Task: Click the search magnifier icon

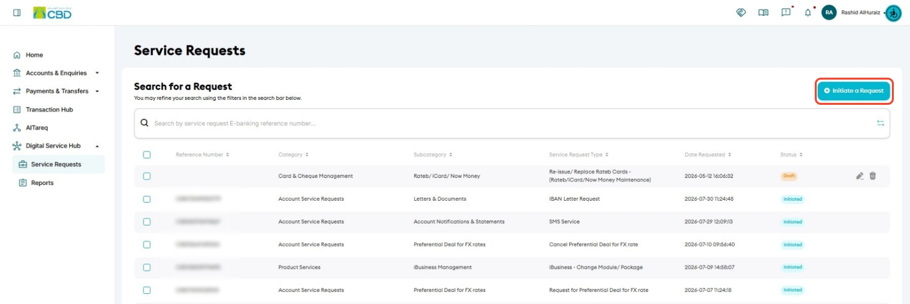Action: (x=144, y=123)
